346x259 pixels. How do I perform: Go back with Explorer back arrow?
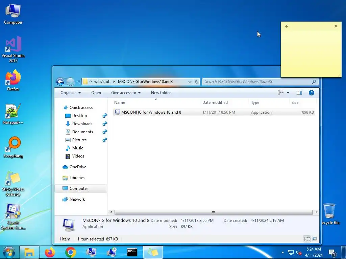pyautogui.click(x=60, y=82)
